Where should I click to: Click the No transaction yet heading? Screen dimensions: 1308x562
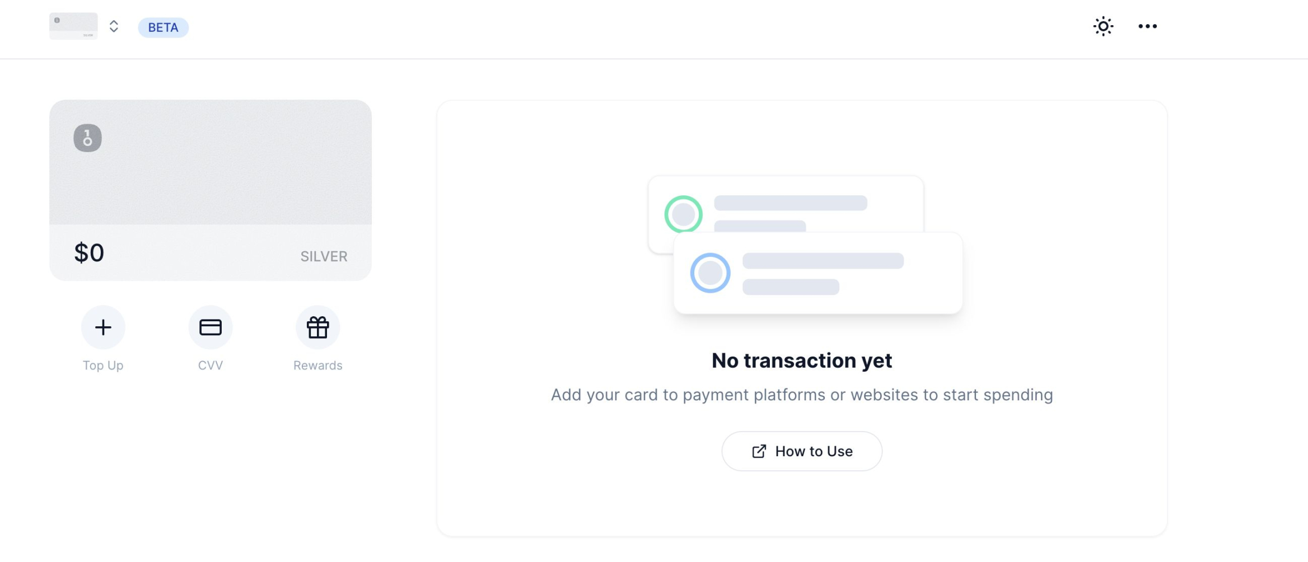click(x=802, y=360)
